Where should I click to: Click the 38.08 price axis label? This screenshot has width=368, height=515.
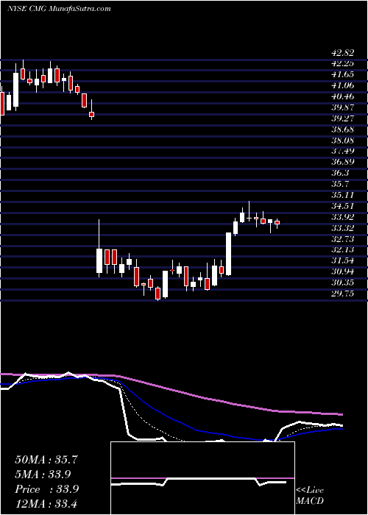[x=342, y=141]
